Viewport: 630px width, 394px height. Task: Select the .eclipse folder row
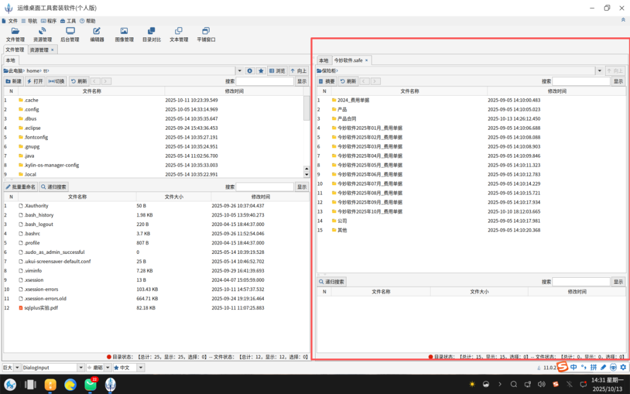153,128
